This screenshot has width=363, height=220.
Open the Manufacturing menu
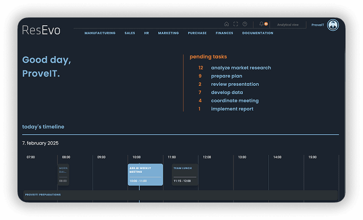[100, 33]
